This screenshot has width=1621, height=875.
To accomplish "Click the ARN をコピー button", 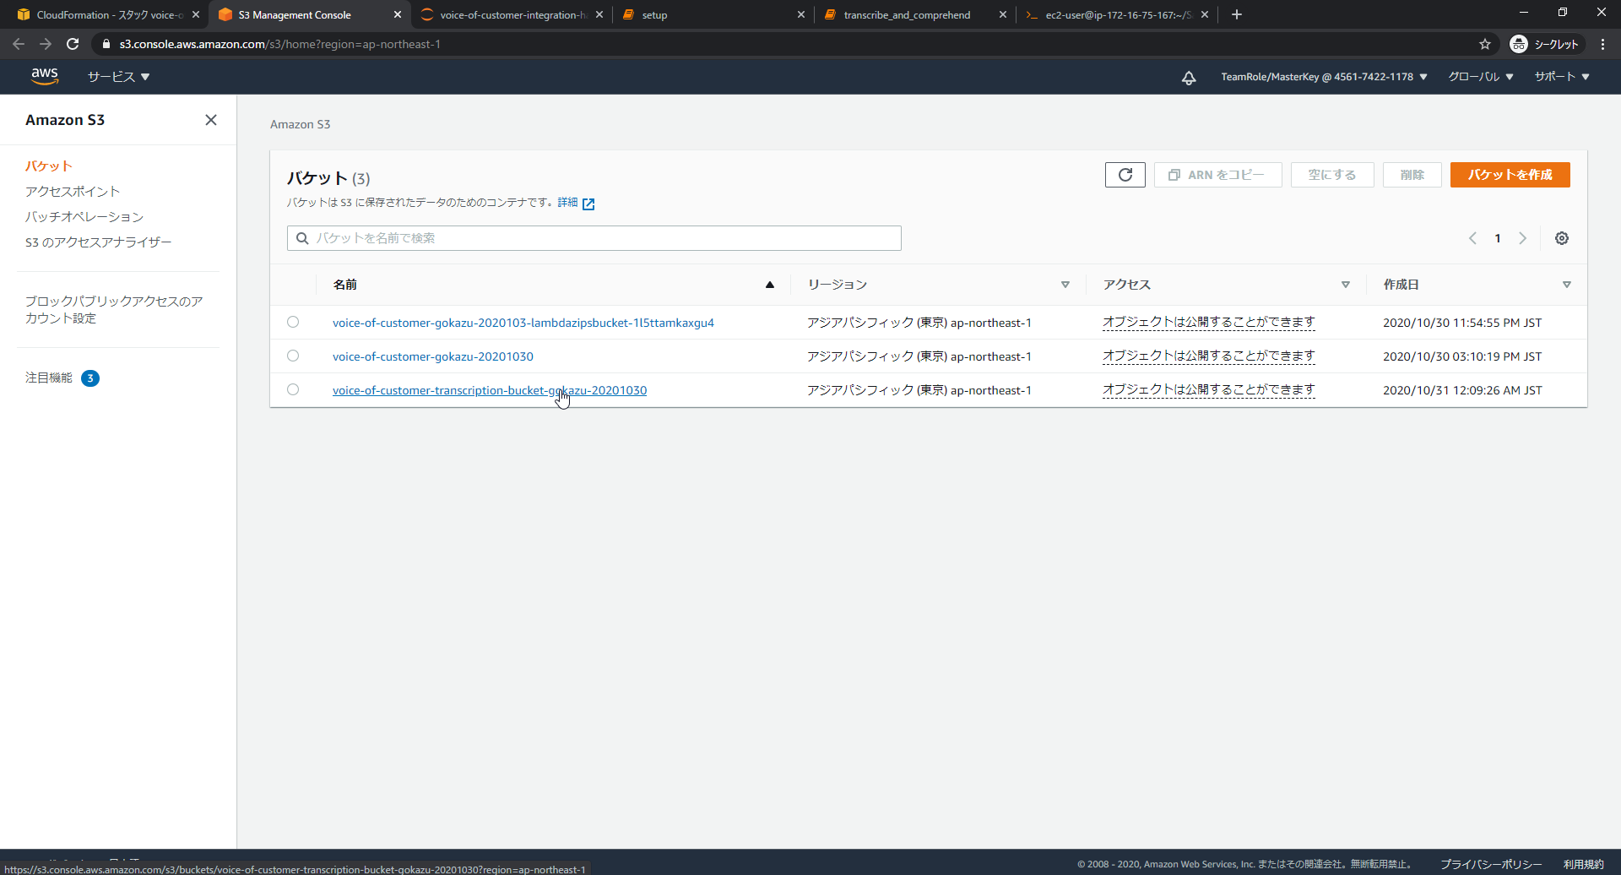I will 1217,175.
